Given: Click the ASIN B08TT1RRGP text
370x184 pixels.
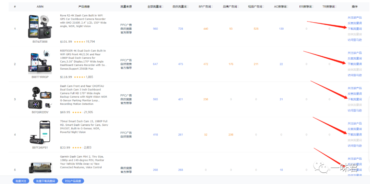Looking at the screenshot, I should pos(40,77).
